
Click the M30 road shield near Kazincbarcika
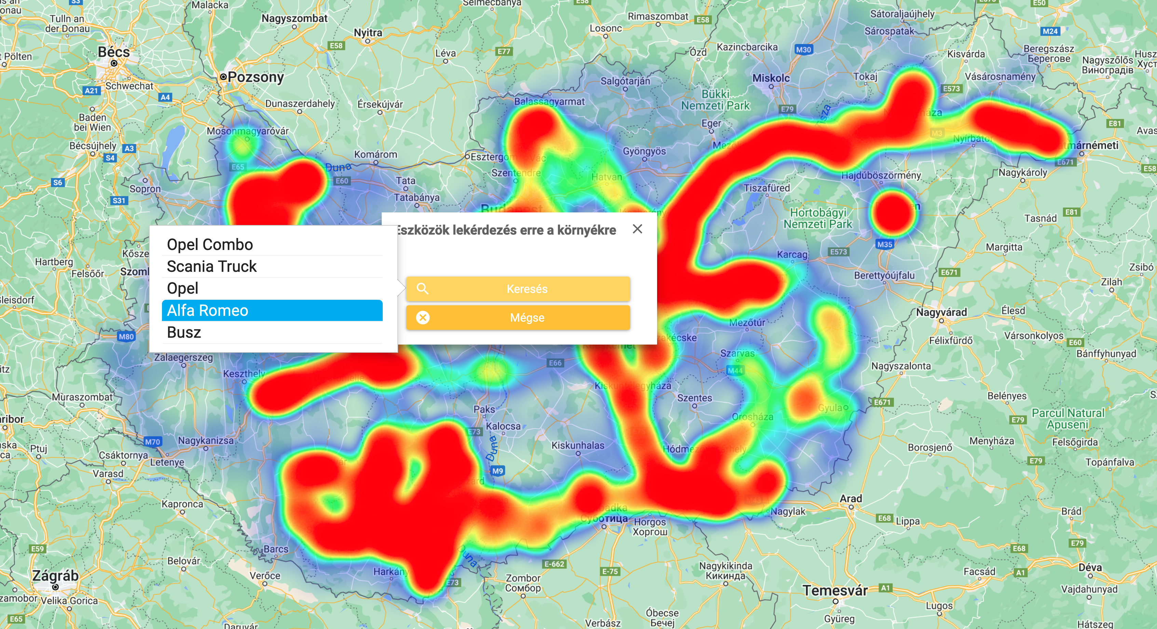point(803,50)
